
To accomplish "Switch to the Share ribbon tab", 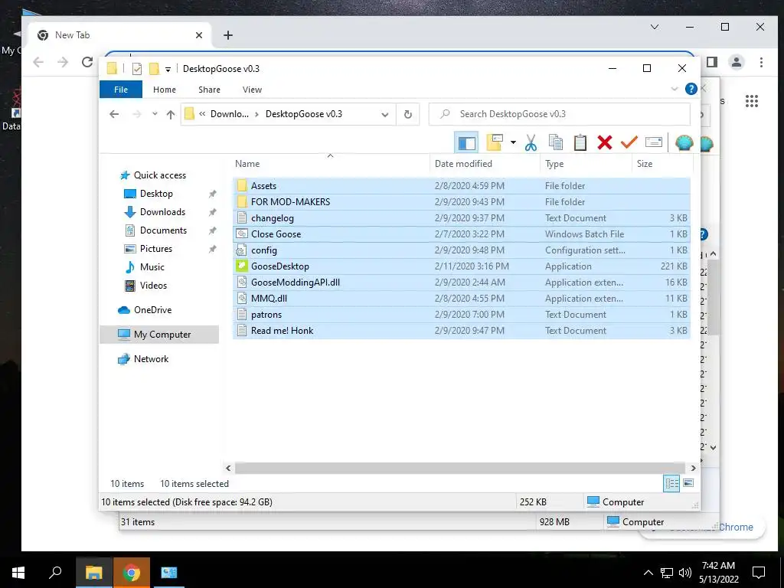I will (209, 90).
